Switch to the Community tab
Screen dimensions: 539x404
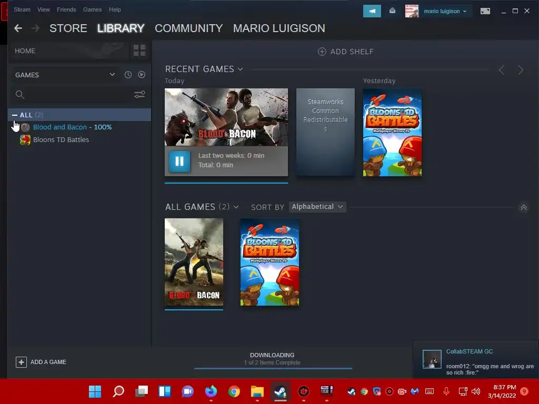click(189, 28)
